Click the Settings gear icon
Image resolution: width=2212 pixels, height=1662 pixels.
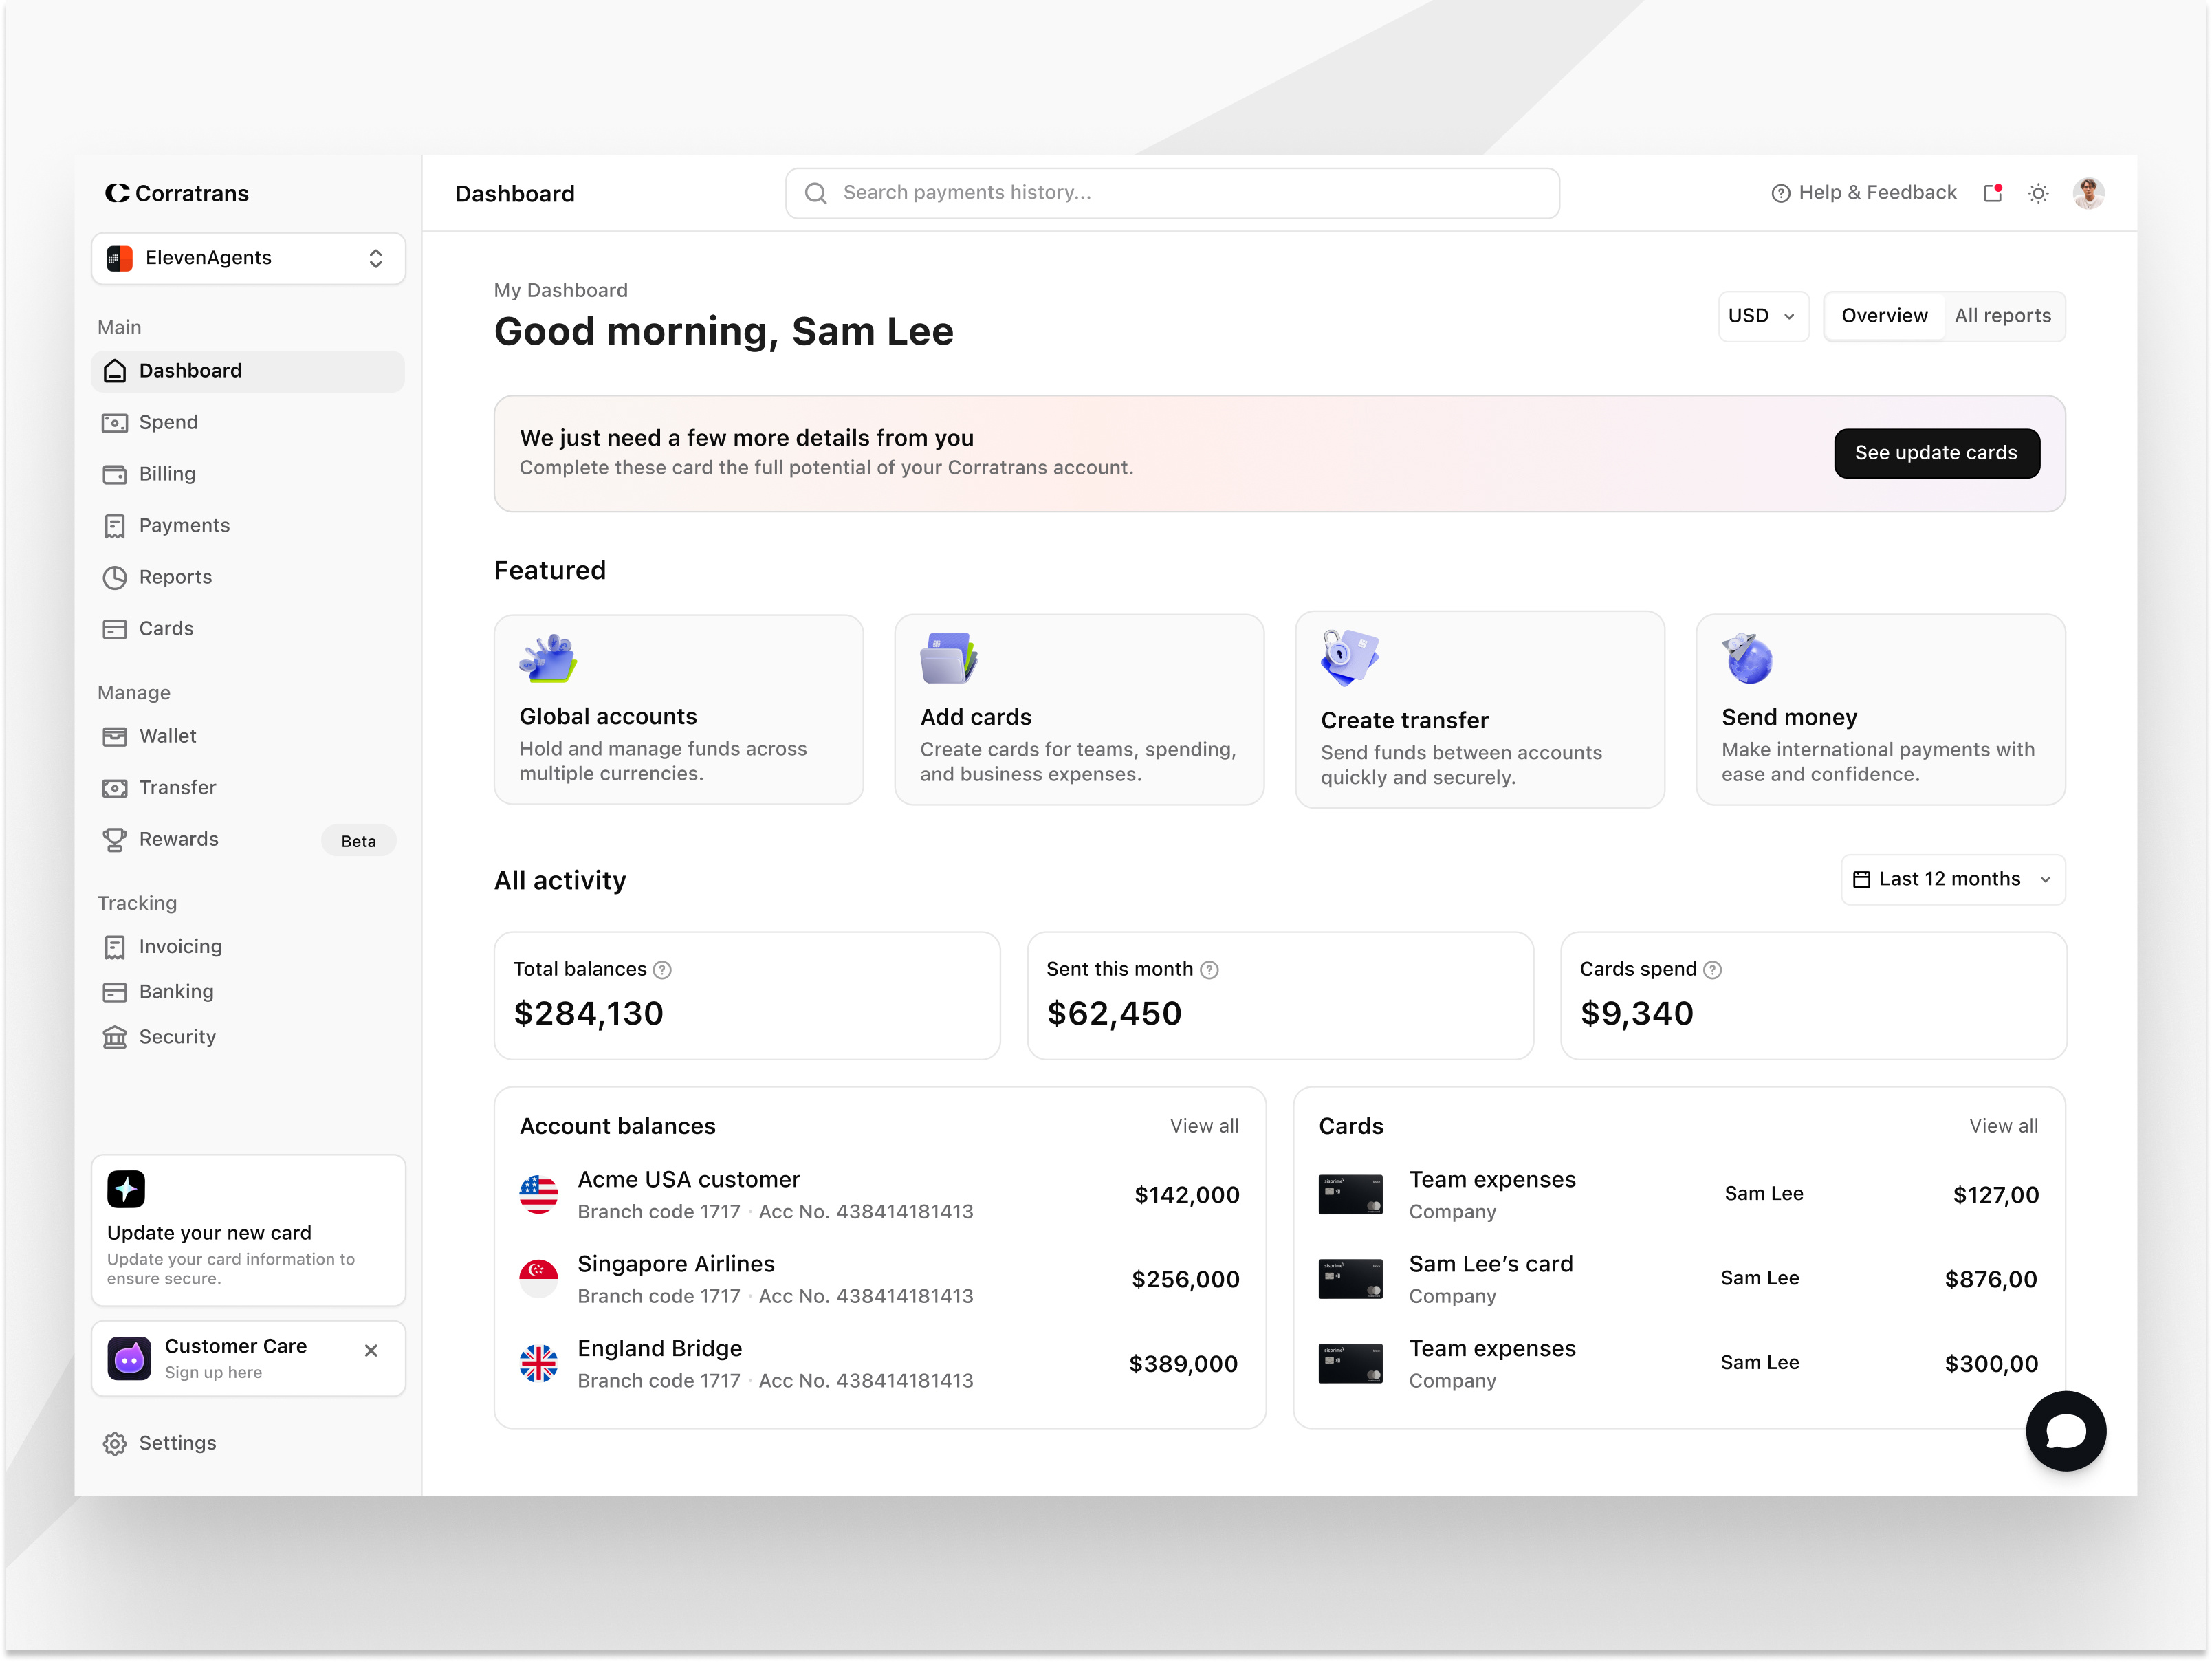(x=115, y=1443)
